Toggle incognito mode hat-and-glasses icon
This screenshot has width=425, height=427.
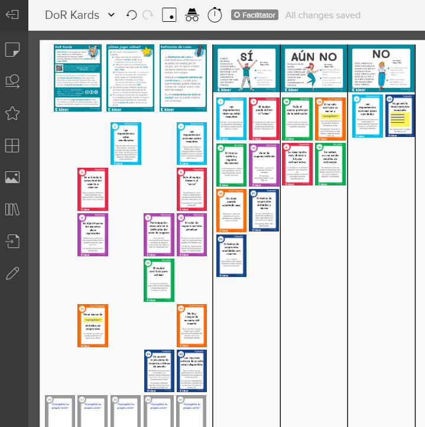pyautogui.click(x=192, y=15)
